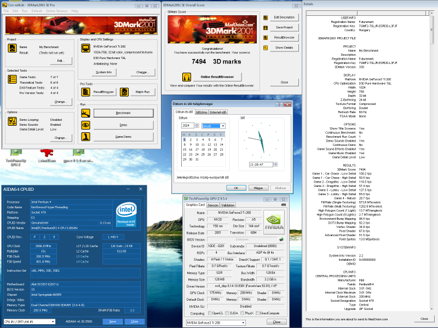
Task: Click the GPU-Z screenshot camera icon
Action: pyautogui.click(x=284, y=204)
